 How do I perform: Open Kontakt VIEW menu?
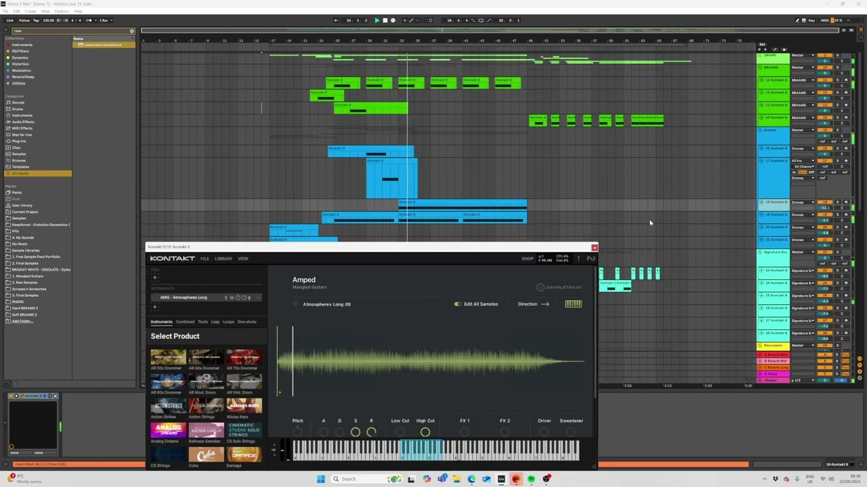click(242, 258)
